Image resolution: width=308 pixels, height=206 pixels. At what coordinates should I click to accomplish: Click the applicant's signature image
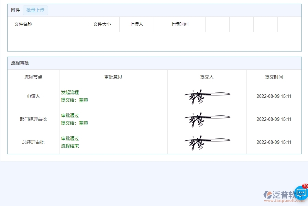pos(207,96)
